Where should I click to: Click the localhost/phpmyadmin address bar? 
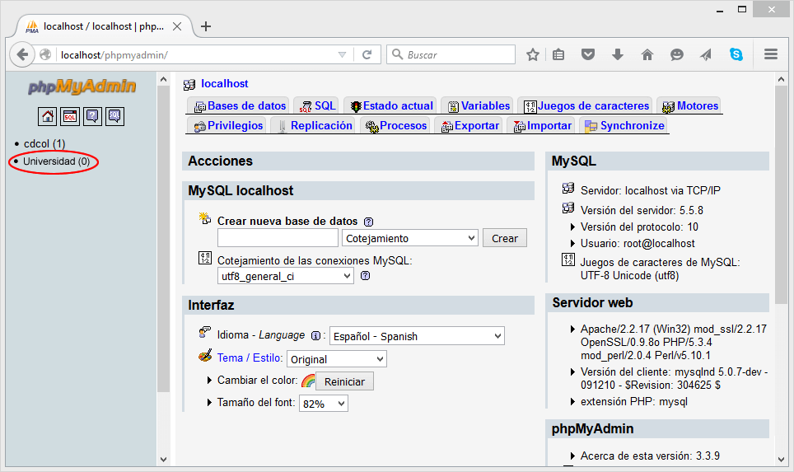point(196,54)
